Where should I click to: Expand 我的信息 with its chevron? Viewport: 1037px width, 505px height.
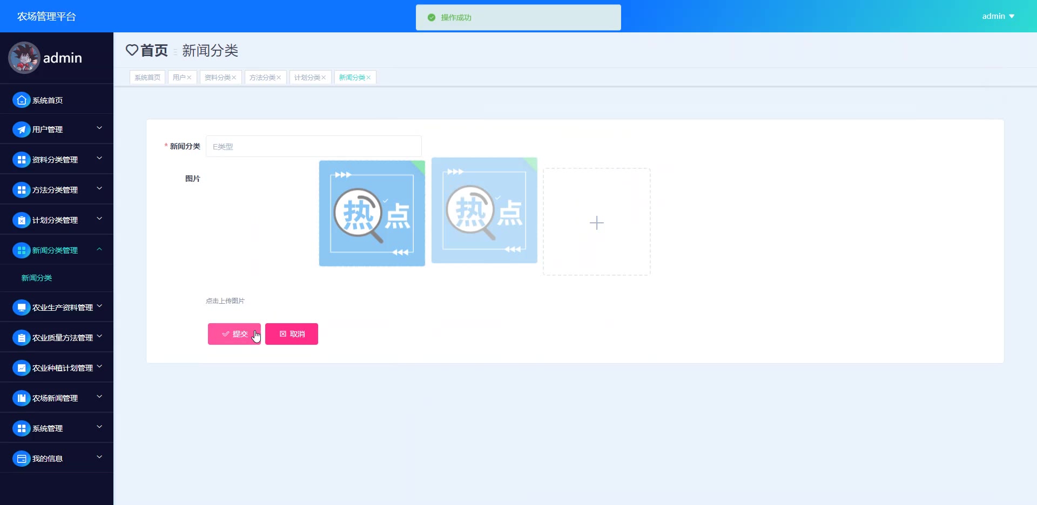point(99,457)
